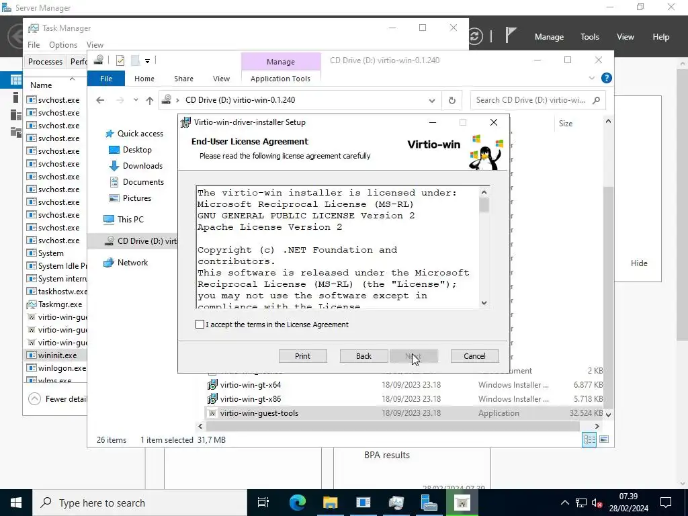The image size is (688, 516).
Task: Open Server Manager Tools menu
Action: click(x=590, y=37)
